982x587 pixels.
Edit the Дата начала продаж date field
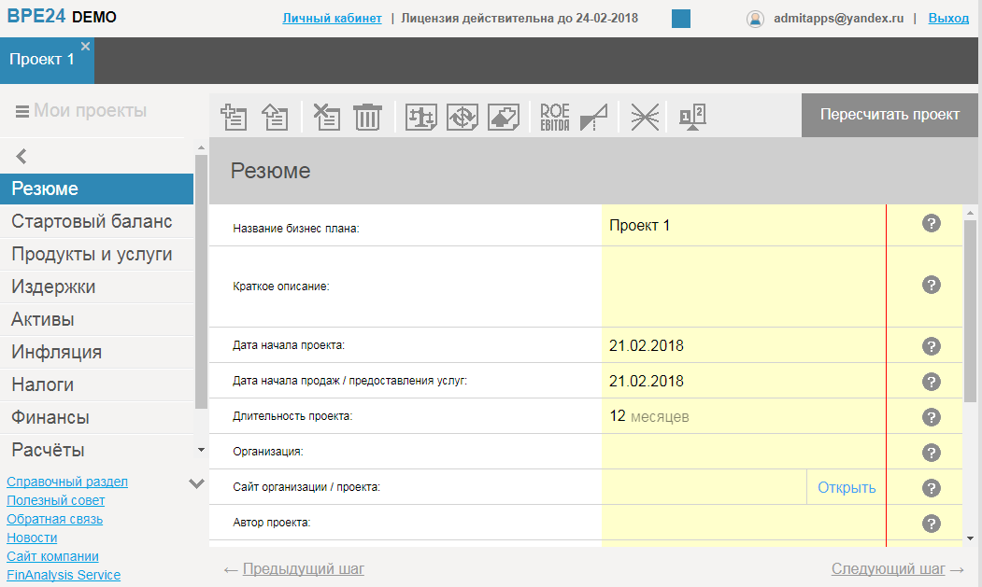click(x=744, y=381)
